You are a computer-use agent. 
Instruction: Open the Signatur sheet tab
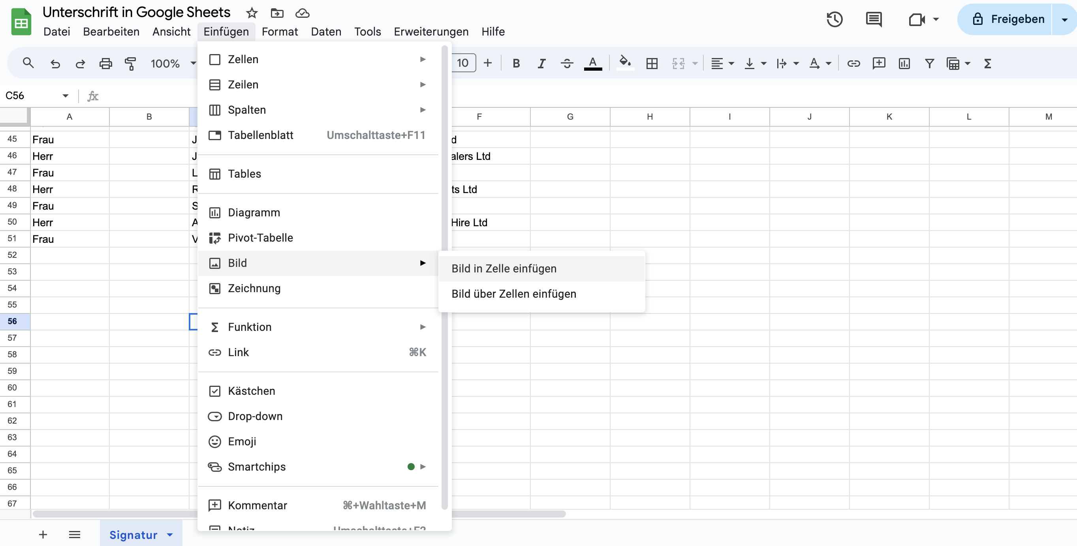(141, 535)
